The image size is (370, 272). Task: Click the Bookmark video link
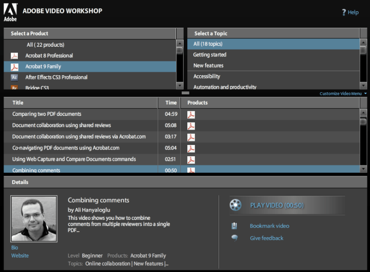pyautogui.click(x=270, y=226)
